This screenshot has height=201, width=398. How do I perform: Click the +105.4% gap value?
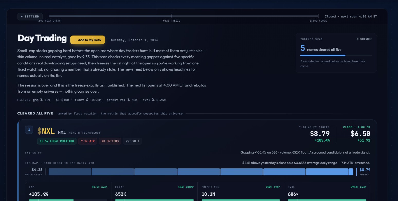pyautogui.click(x=38, y=194)
